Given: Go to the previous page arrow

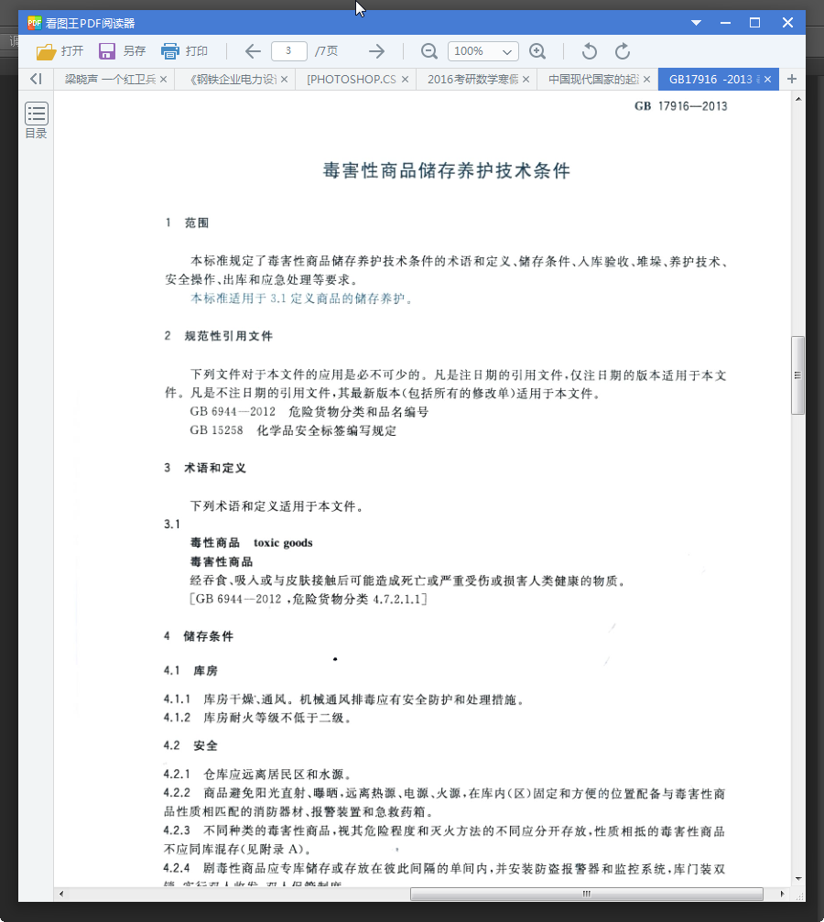Looking at the screenshot, I should click(253, 51).
